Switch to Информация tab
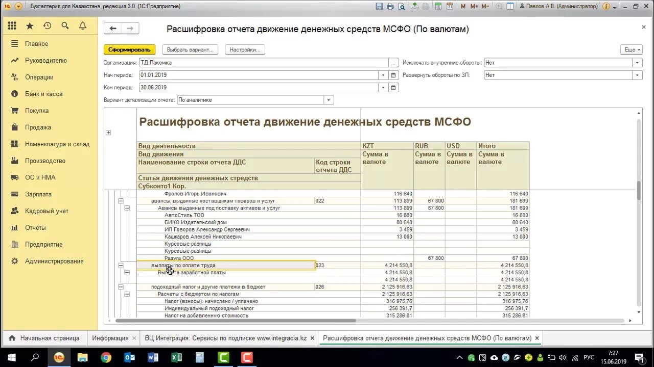 (x=110, y=338)
